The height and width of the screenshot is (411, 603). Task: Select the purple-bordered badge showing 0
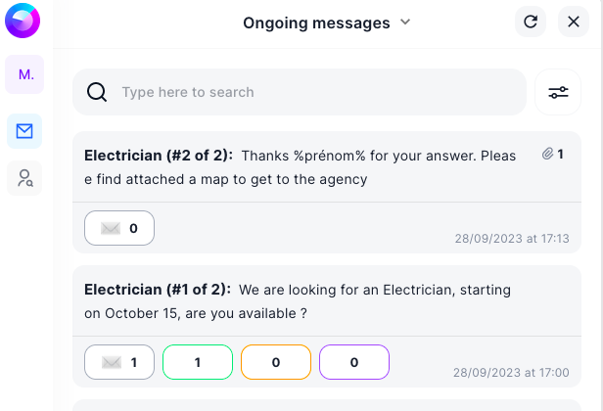pyautogui.click(x=354, y=362)
